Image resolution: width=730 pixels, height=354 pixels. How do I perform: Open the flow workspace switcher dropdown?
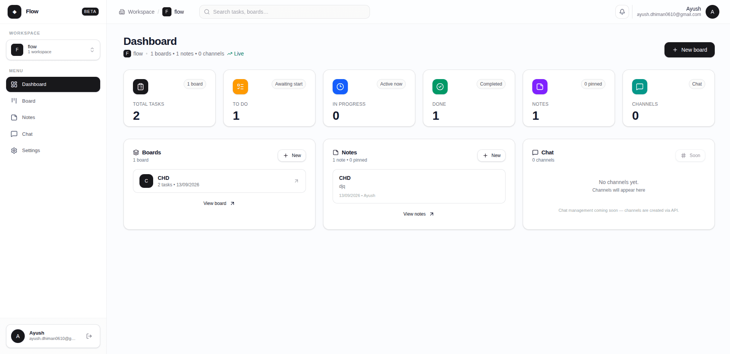pyautogui.click(x=53, y=50)
